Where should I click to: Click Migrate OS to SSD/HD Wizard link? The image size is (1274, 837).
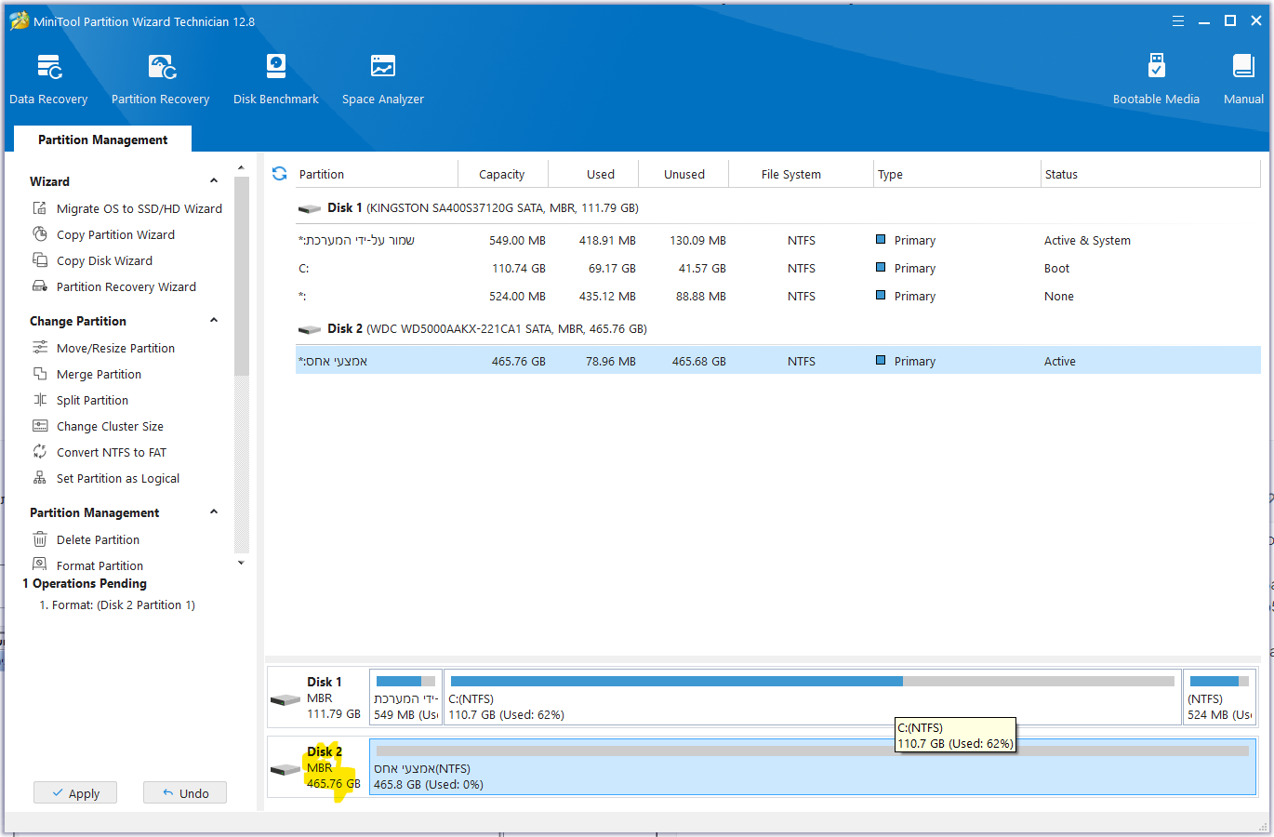click(139, 208)
